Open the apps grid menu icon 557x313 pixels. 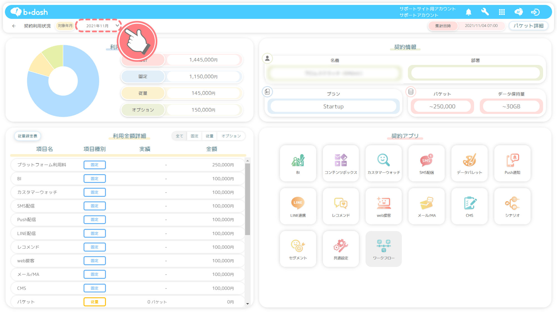click(x=502, y=12)
